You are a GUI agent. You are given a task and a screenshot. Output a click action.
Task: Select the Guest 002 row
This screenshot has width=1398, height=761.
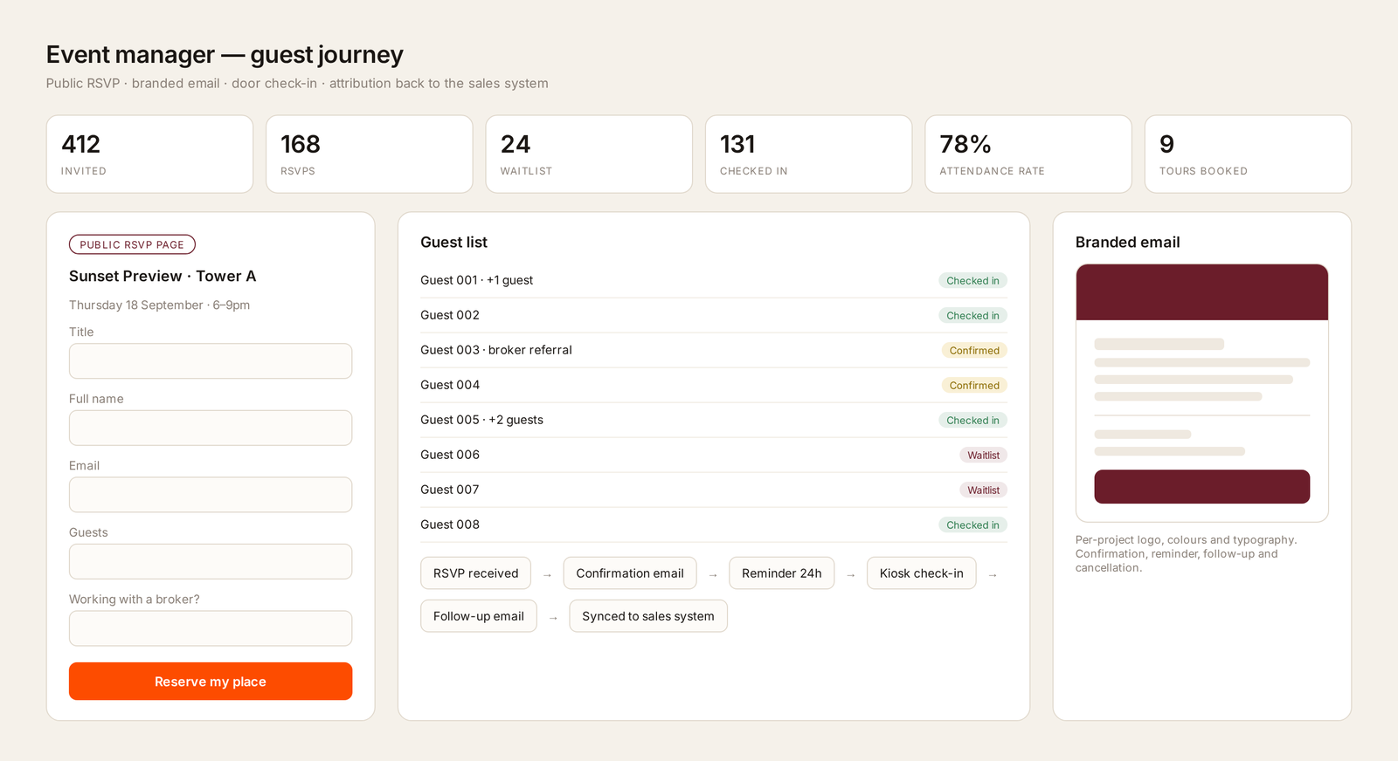click(x=714, y=315)
